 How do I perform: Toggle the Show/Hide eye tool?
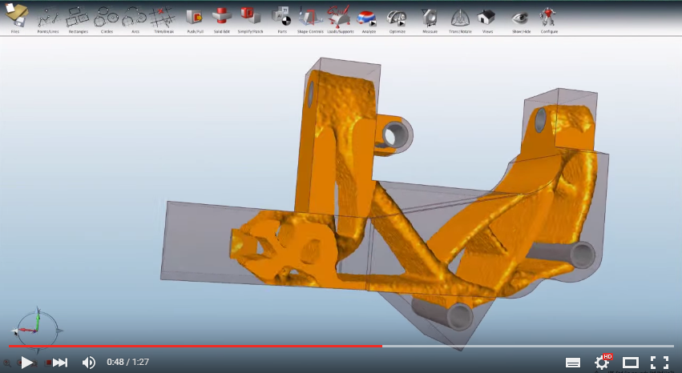(x=520, y=16)
